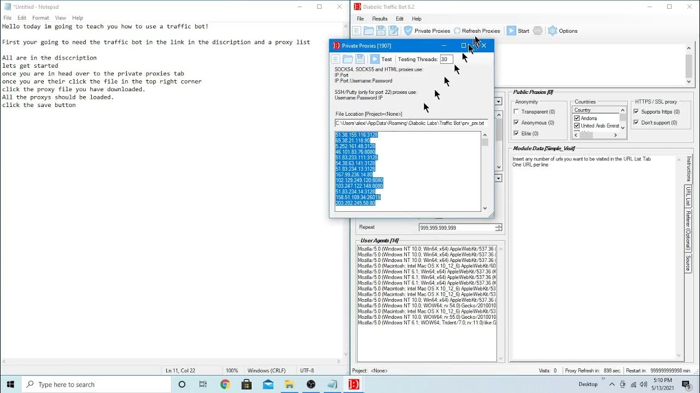Viewport: 700px width, 393px height.
Task: Click the Windows taskbar search box
Action: pos(96,384)
